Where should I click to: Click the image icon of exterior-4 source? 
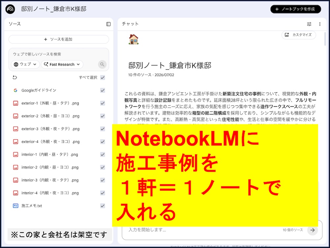[16, 141]
